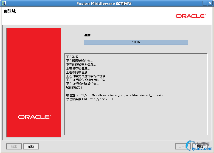This screenshot has width=214, height=153.
Task: Click the 域创建成功! log line
Action: click(x=74, y=88)
